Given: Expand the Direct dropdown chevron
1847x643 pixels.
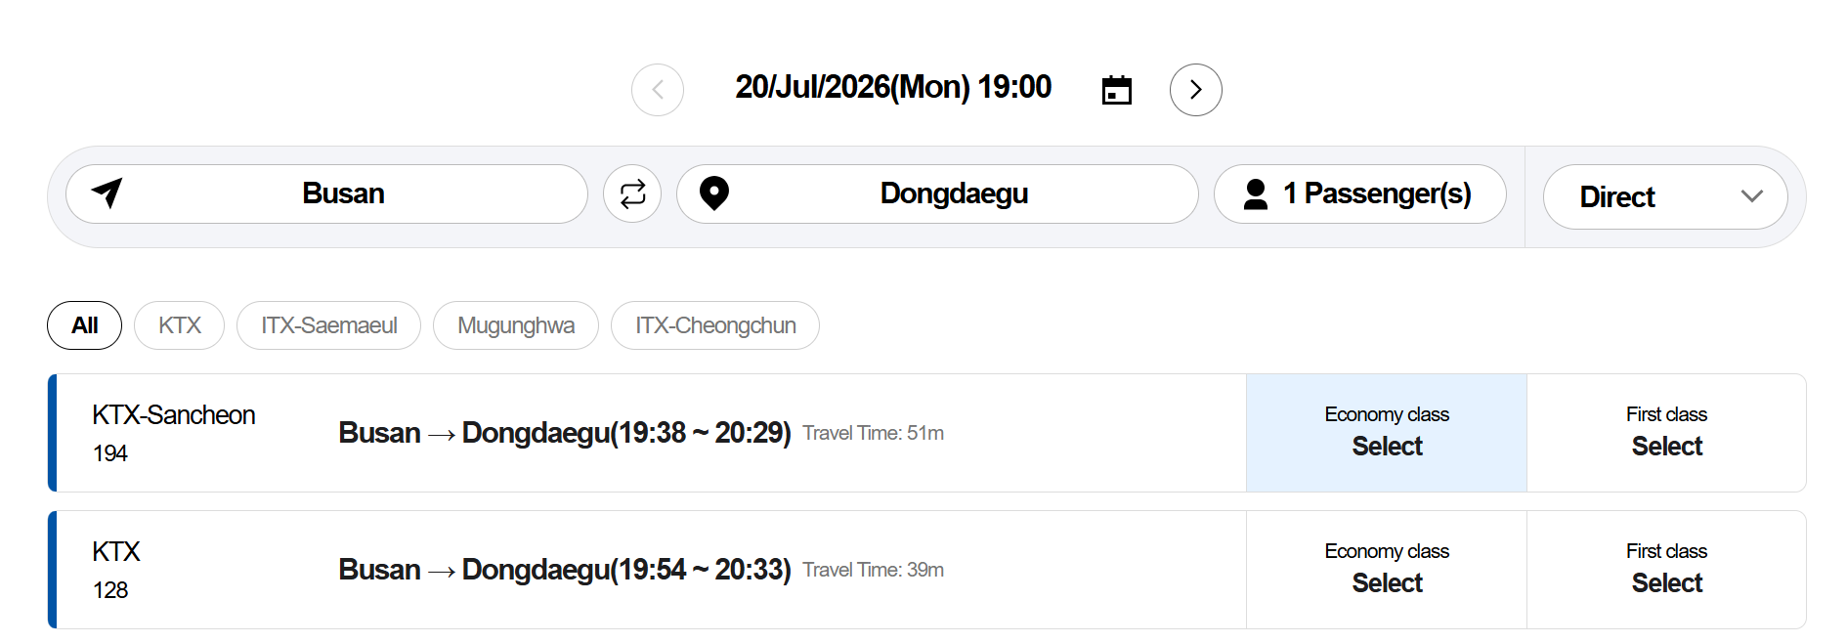Looking at the screenshot, I should [x=1751, y=196].
